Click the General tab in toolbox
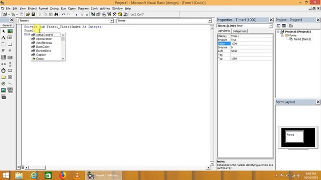This screenshot has width=321, height=180. 7,25
